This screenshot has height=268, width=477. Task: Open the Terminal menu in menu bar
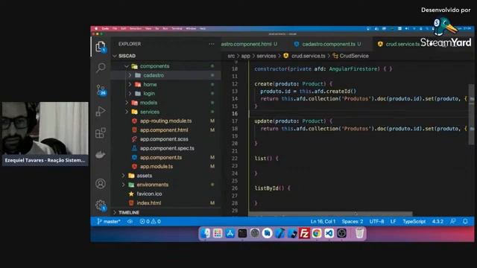(177, 28)
